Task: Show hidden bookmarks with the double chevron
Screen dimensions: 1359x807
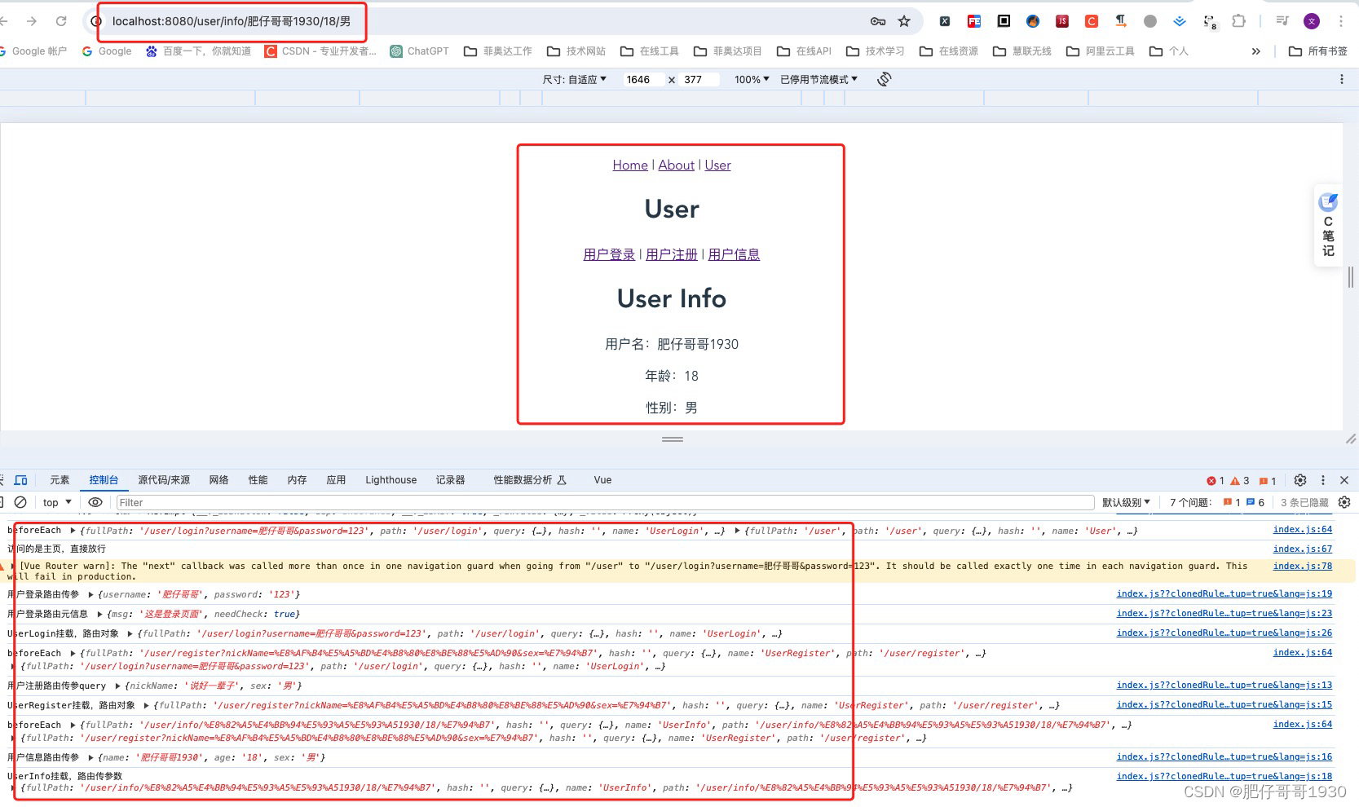Action: pos(1256,51)
